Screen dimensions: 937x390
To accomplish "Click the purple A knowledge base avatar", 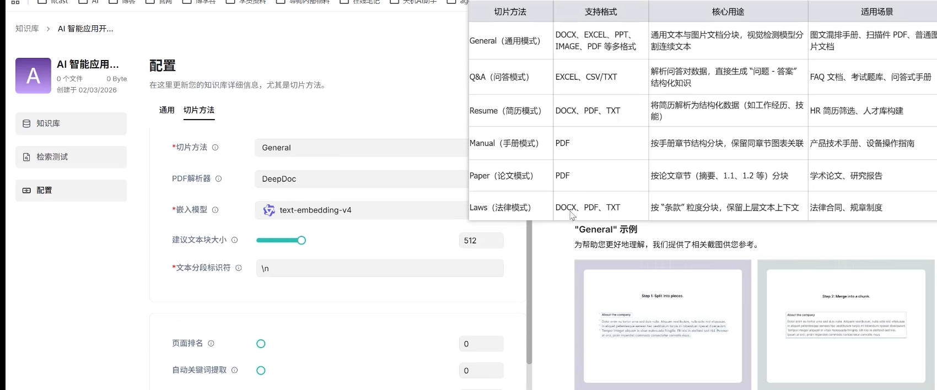I will click(x=33, y=75).
